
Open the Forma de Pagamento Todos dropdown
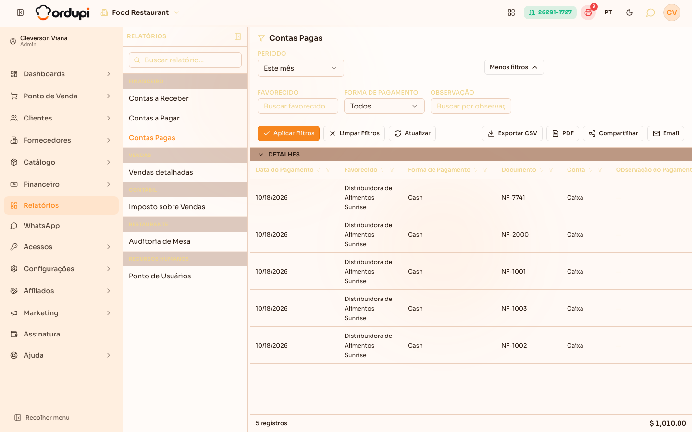(384, 106)
